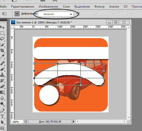Maximize the Без имени-1 document window
The image size is (142, 131).
click(x=116, y=22)
